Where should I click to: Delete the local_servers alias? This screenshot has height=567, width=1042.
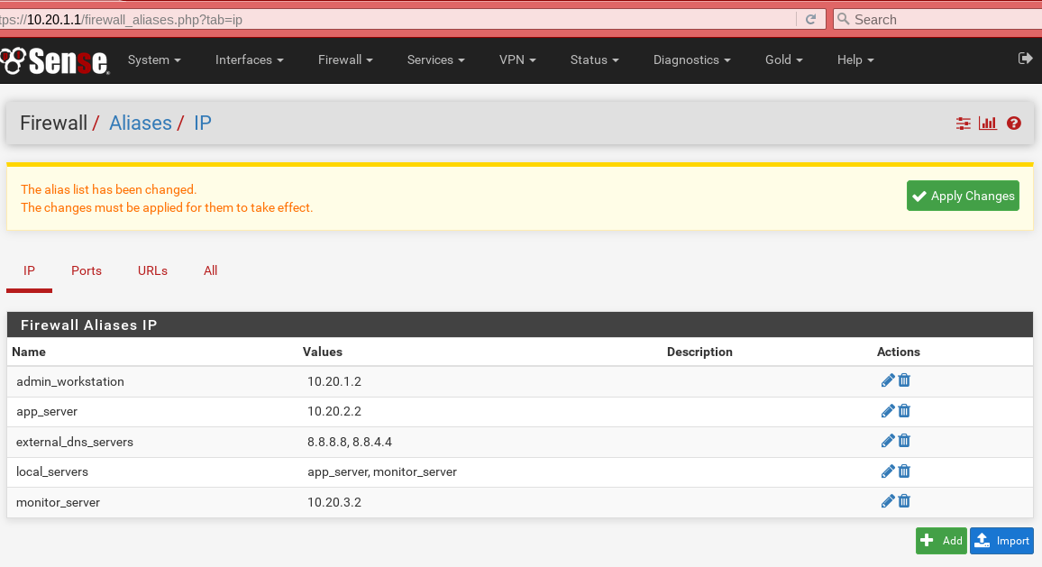pyautogui.click(x=904, y=471)
